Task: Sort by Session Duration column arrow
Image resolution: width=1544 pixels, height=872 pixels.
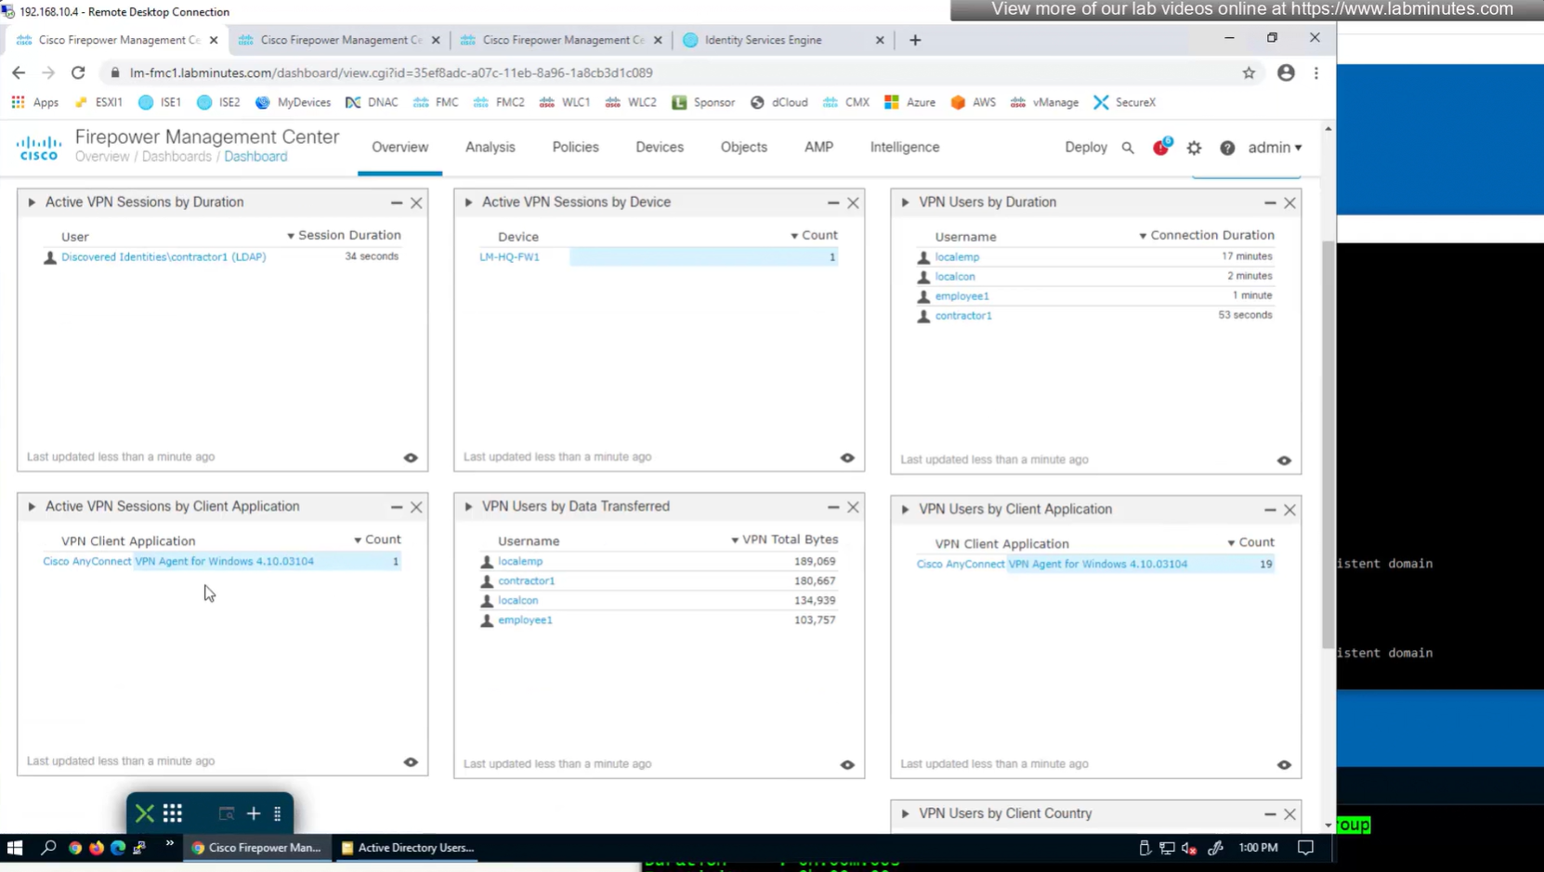Action: 291,236
